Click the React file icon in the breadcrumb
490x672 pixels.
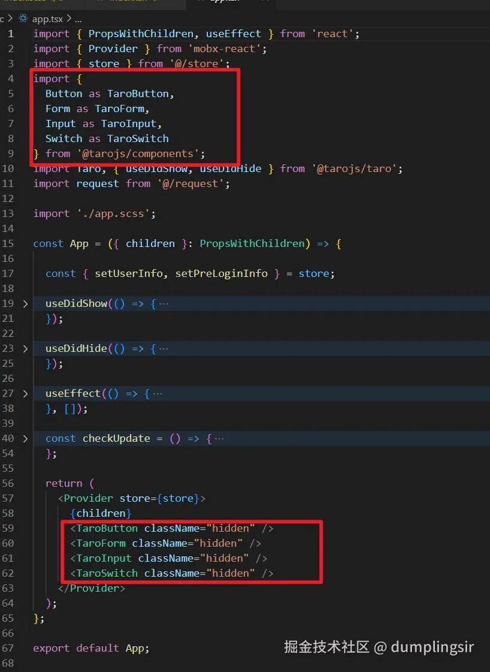click(x=23, y=19)
